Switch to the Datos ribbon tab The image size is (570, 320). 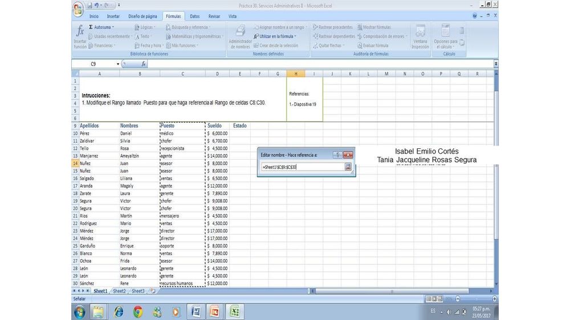[194, 16]
